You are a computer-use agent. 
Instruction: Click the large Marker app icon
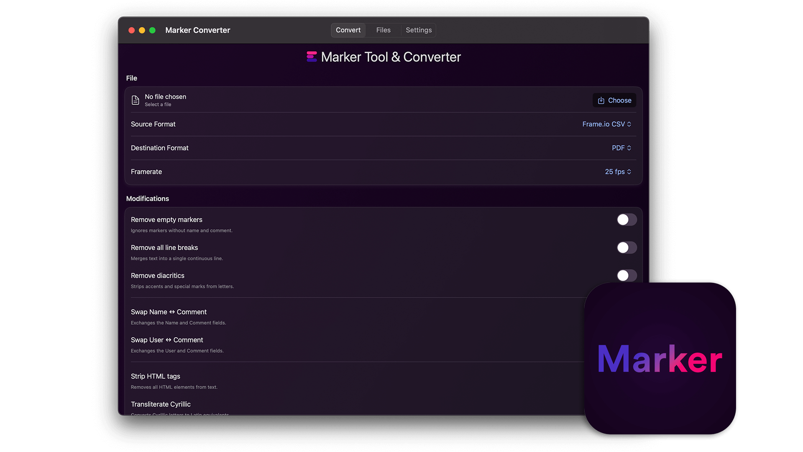coord(660,358)
